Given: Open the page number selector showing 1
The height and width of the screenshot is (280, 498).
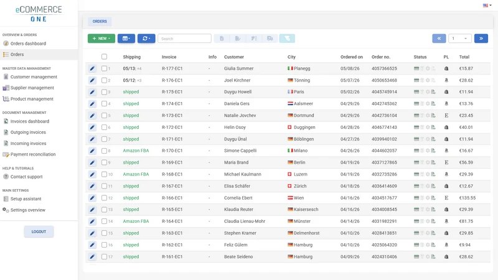Looking at the screenshot, I should 459,39.
